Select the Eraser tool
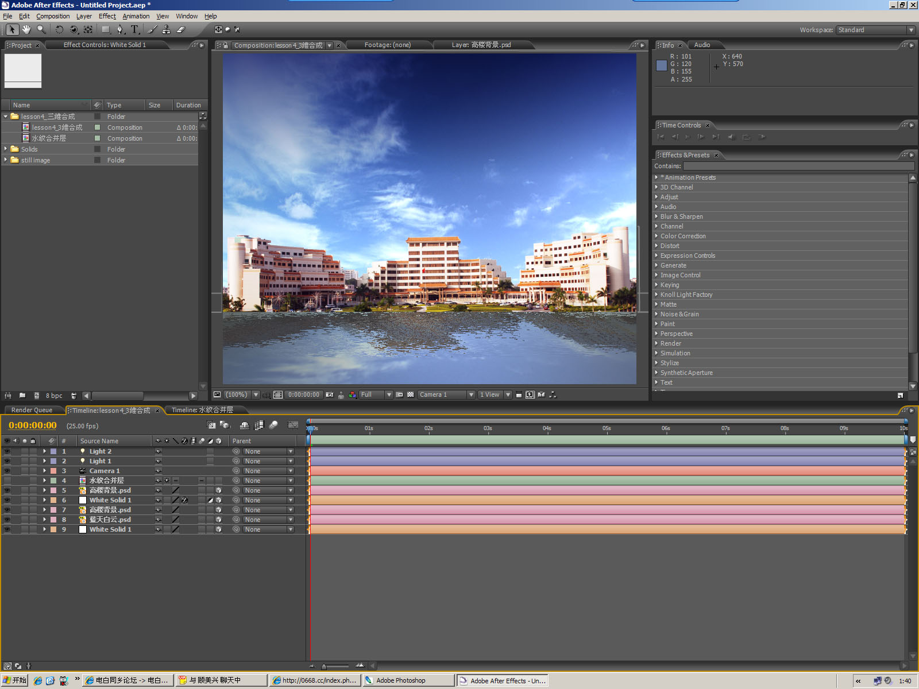 [x=180, y=29]
